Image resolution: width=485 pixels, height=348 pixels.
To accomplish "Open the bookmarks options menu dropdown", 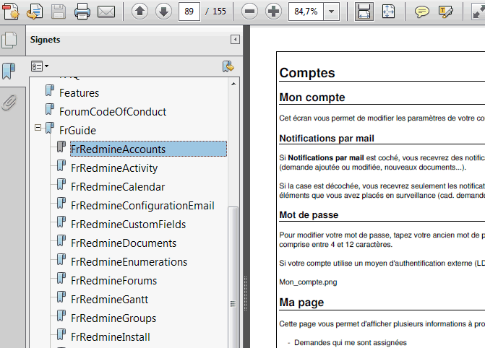I will 40,66.
